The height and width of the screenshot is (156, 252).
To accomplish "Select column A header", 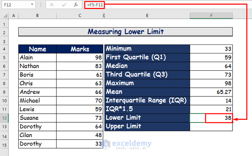I will (14, 15).
